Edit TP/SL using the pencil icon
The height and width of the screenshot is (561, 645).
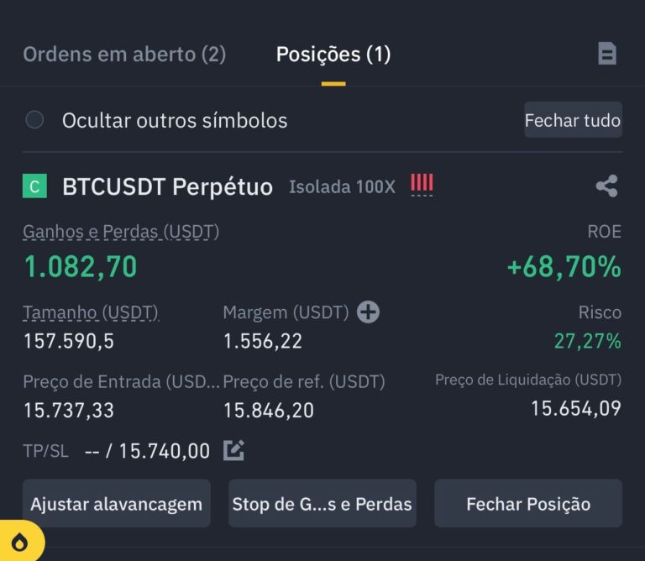pos(233,450)
